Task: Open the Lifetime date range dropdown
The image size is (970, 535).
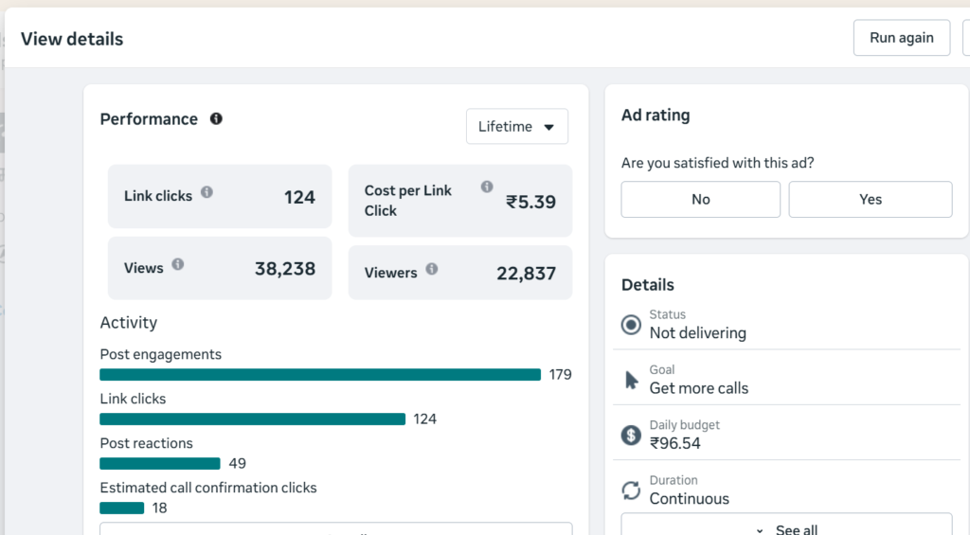Action: 516,126
